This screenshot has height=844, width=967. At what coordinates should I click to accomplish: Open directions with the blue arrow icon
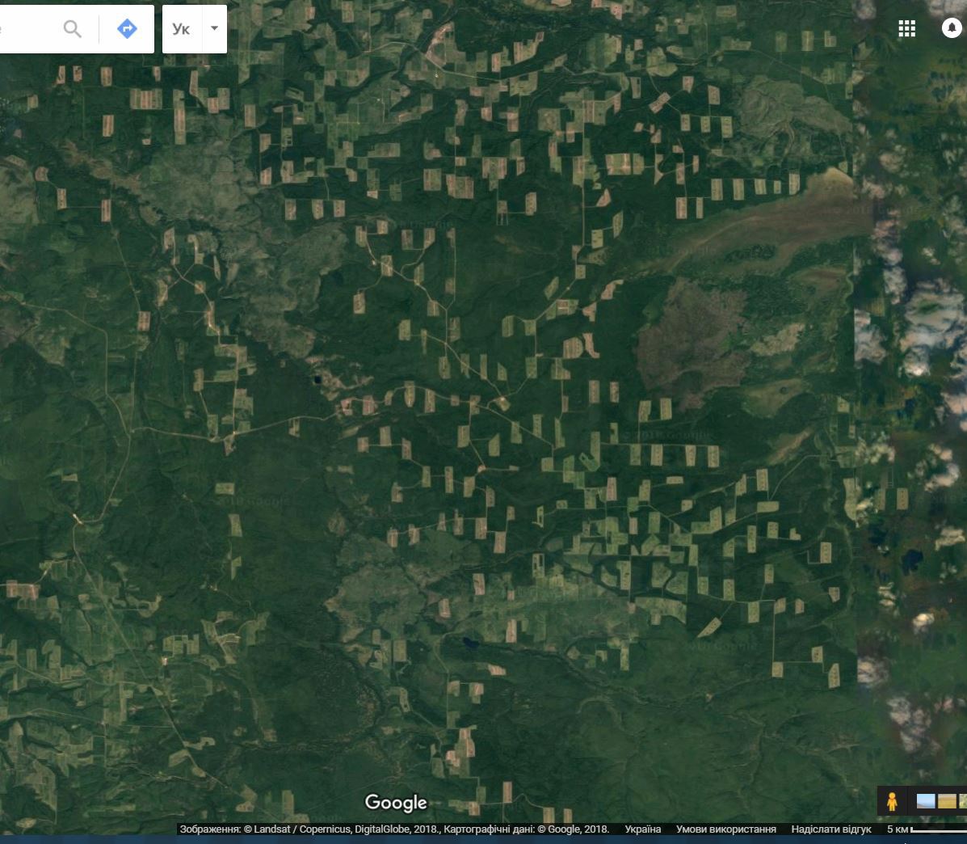click(x=127, y=29)
